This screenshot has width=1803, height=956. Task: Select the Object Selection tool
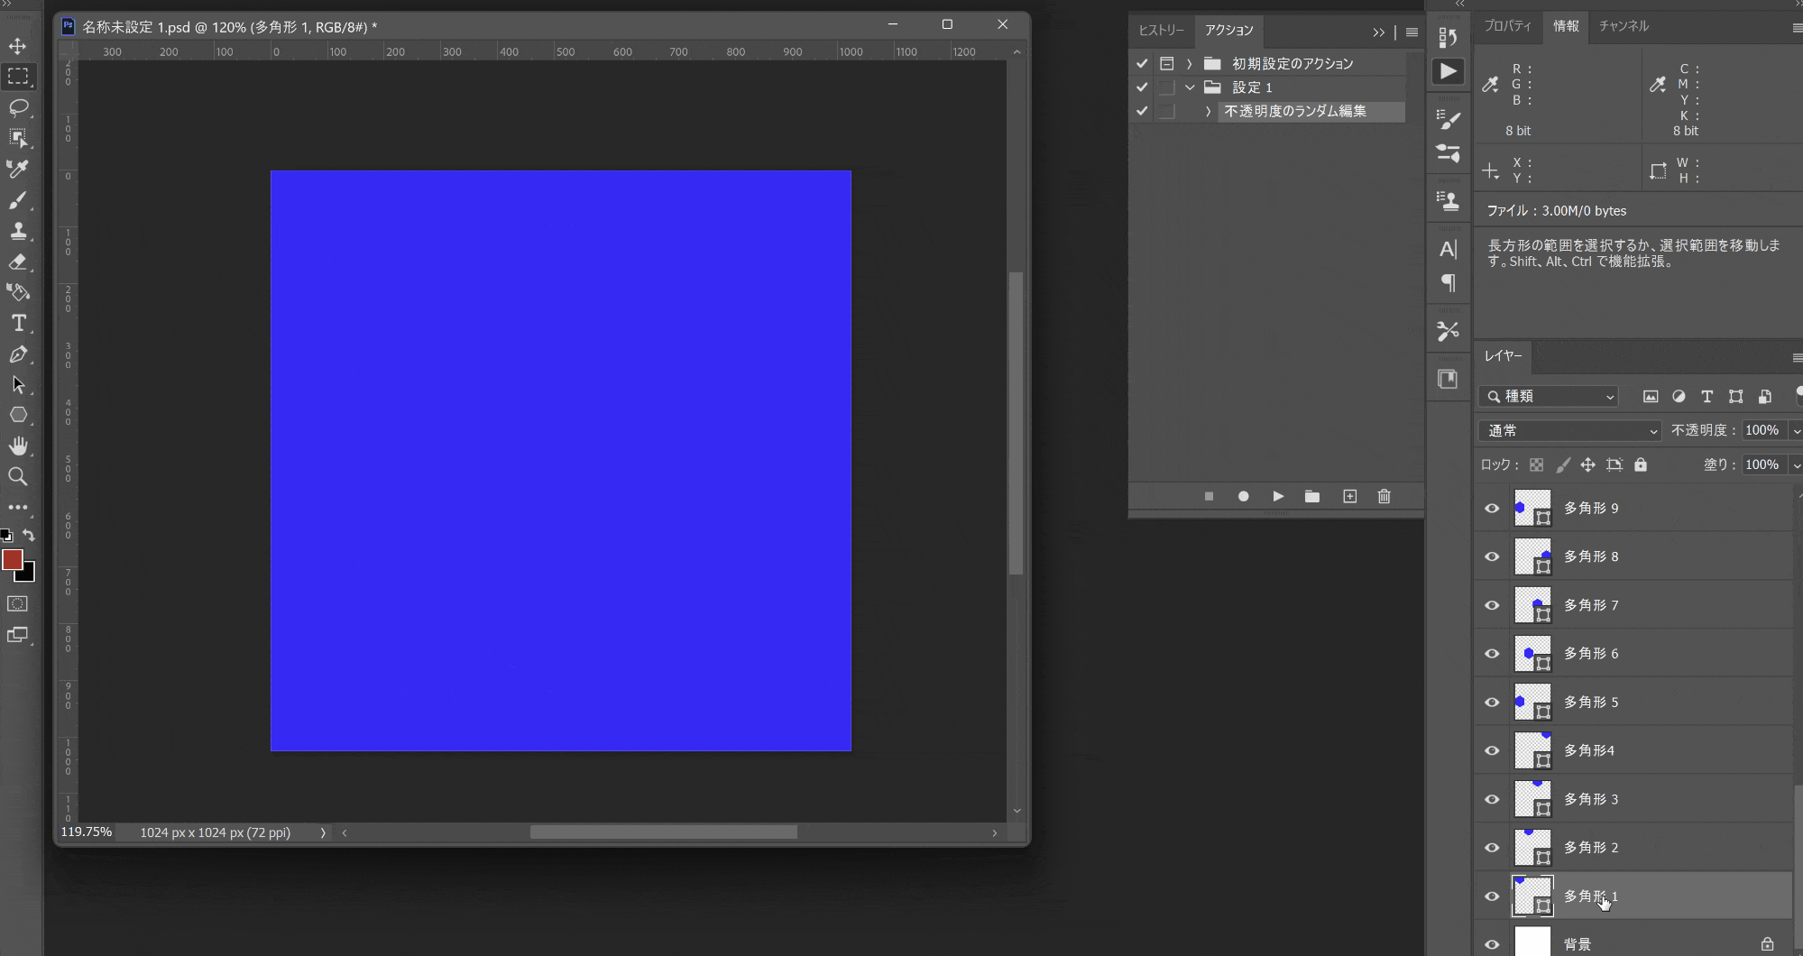tap(18, 138)
